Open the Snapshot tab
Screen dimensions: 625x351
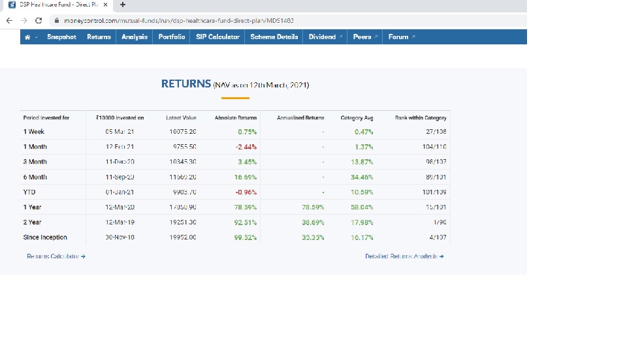click(61, 37)
